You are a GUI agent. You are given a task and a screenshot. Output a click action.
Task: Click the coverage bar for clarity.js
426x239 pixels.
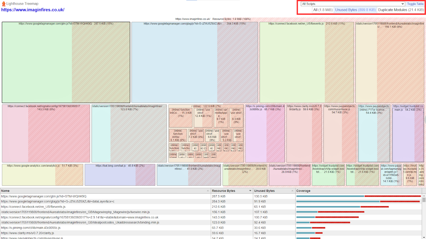[x=309, y=233]
